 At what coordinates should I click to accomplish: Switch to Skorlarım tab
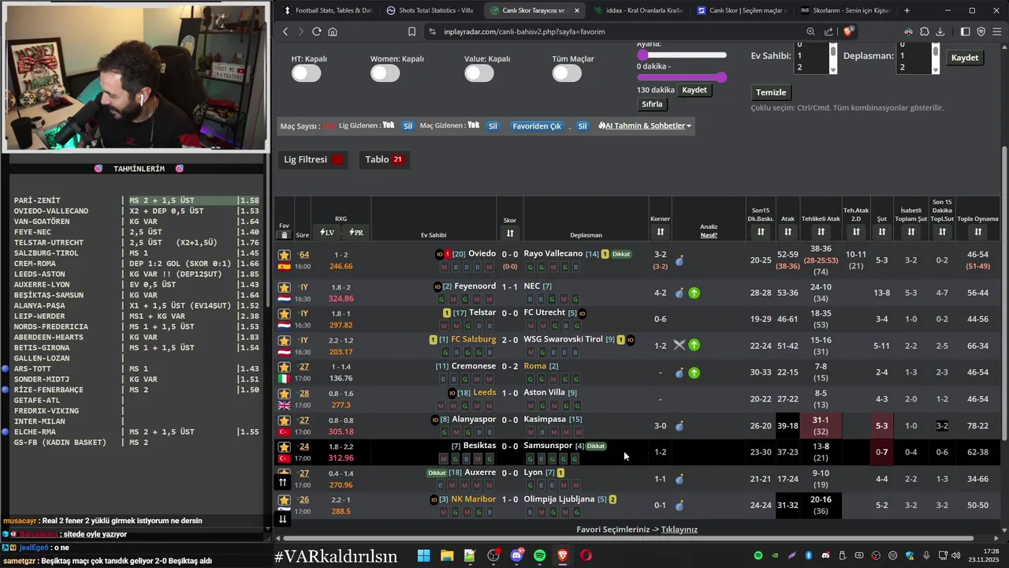pos(844,10)
